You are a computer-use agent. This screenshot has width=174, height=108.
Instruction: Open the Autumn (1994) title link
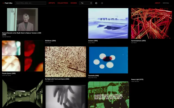click(93, 41)
